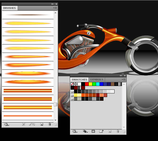
Task: Click Remove Brush Stroke icon
Action: point(23,124)
